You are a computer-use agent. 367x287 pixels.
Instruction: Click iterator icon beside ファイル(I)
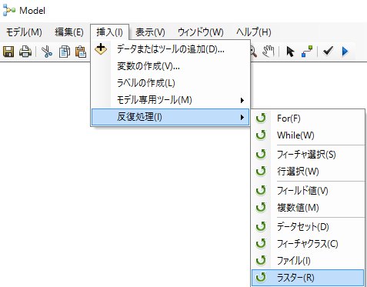pyautogui.click(x=261, y=261)
